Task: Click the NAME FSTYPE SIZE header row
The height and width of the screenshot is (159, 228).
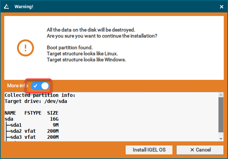Action: click(29, 113)
